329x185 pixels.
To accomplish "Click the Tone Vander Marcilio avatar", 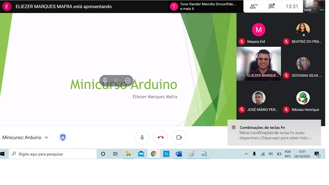I will 174,7.
